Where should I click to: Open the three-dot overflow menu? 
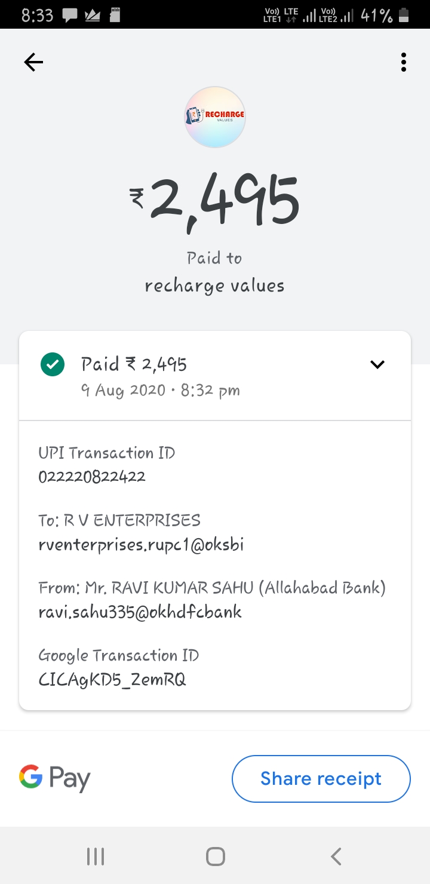(x=404, y=62)
